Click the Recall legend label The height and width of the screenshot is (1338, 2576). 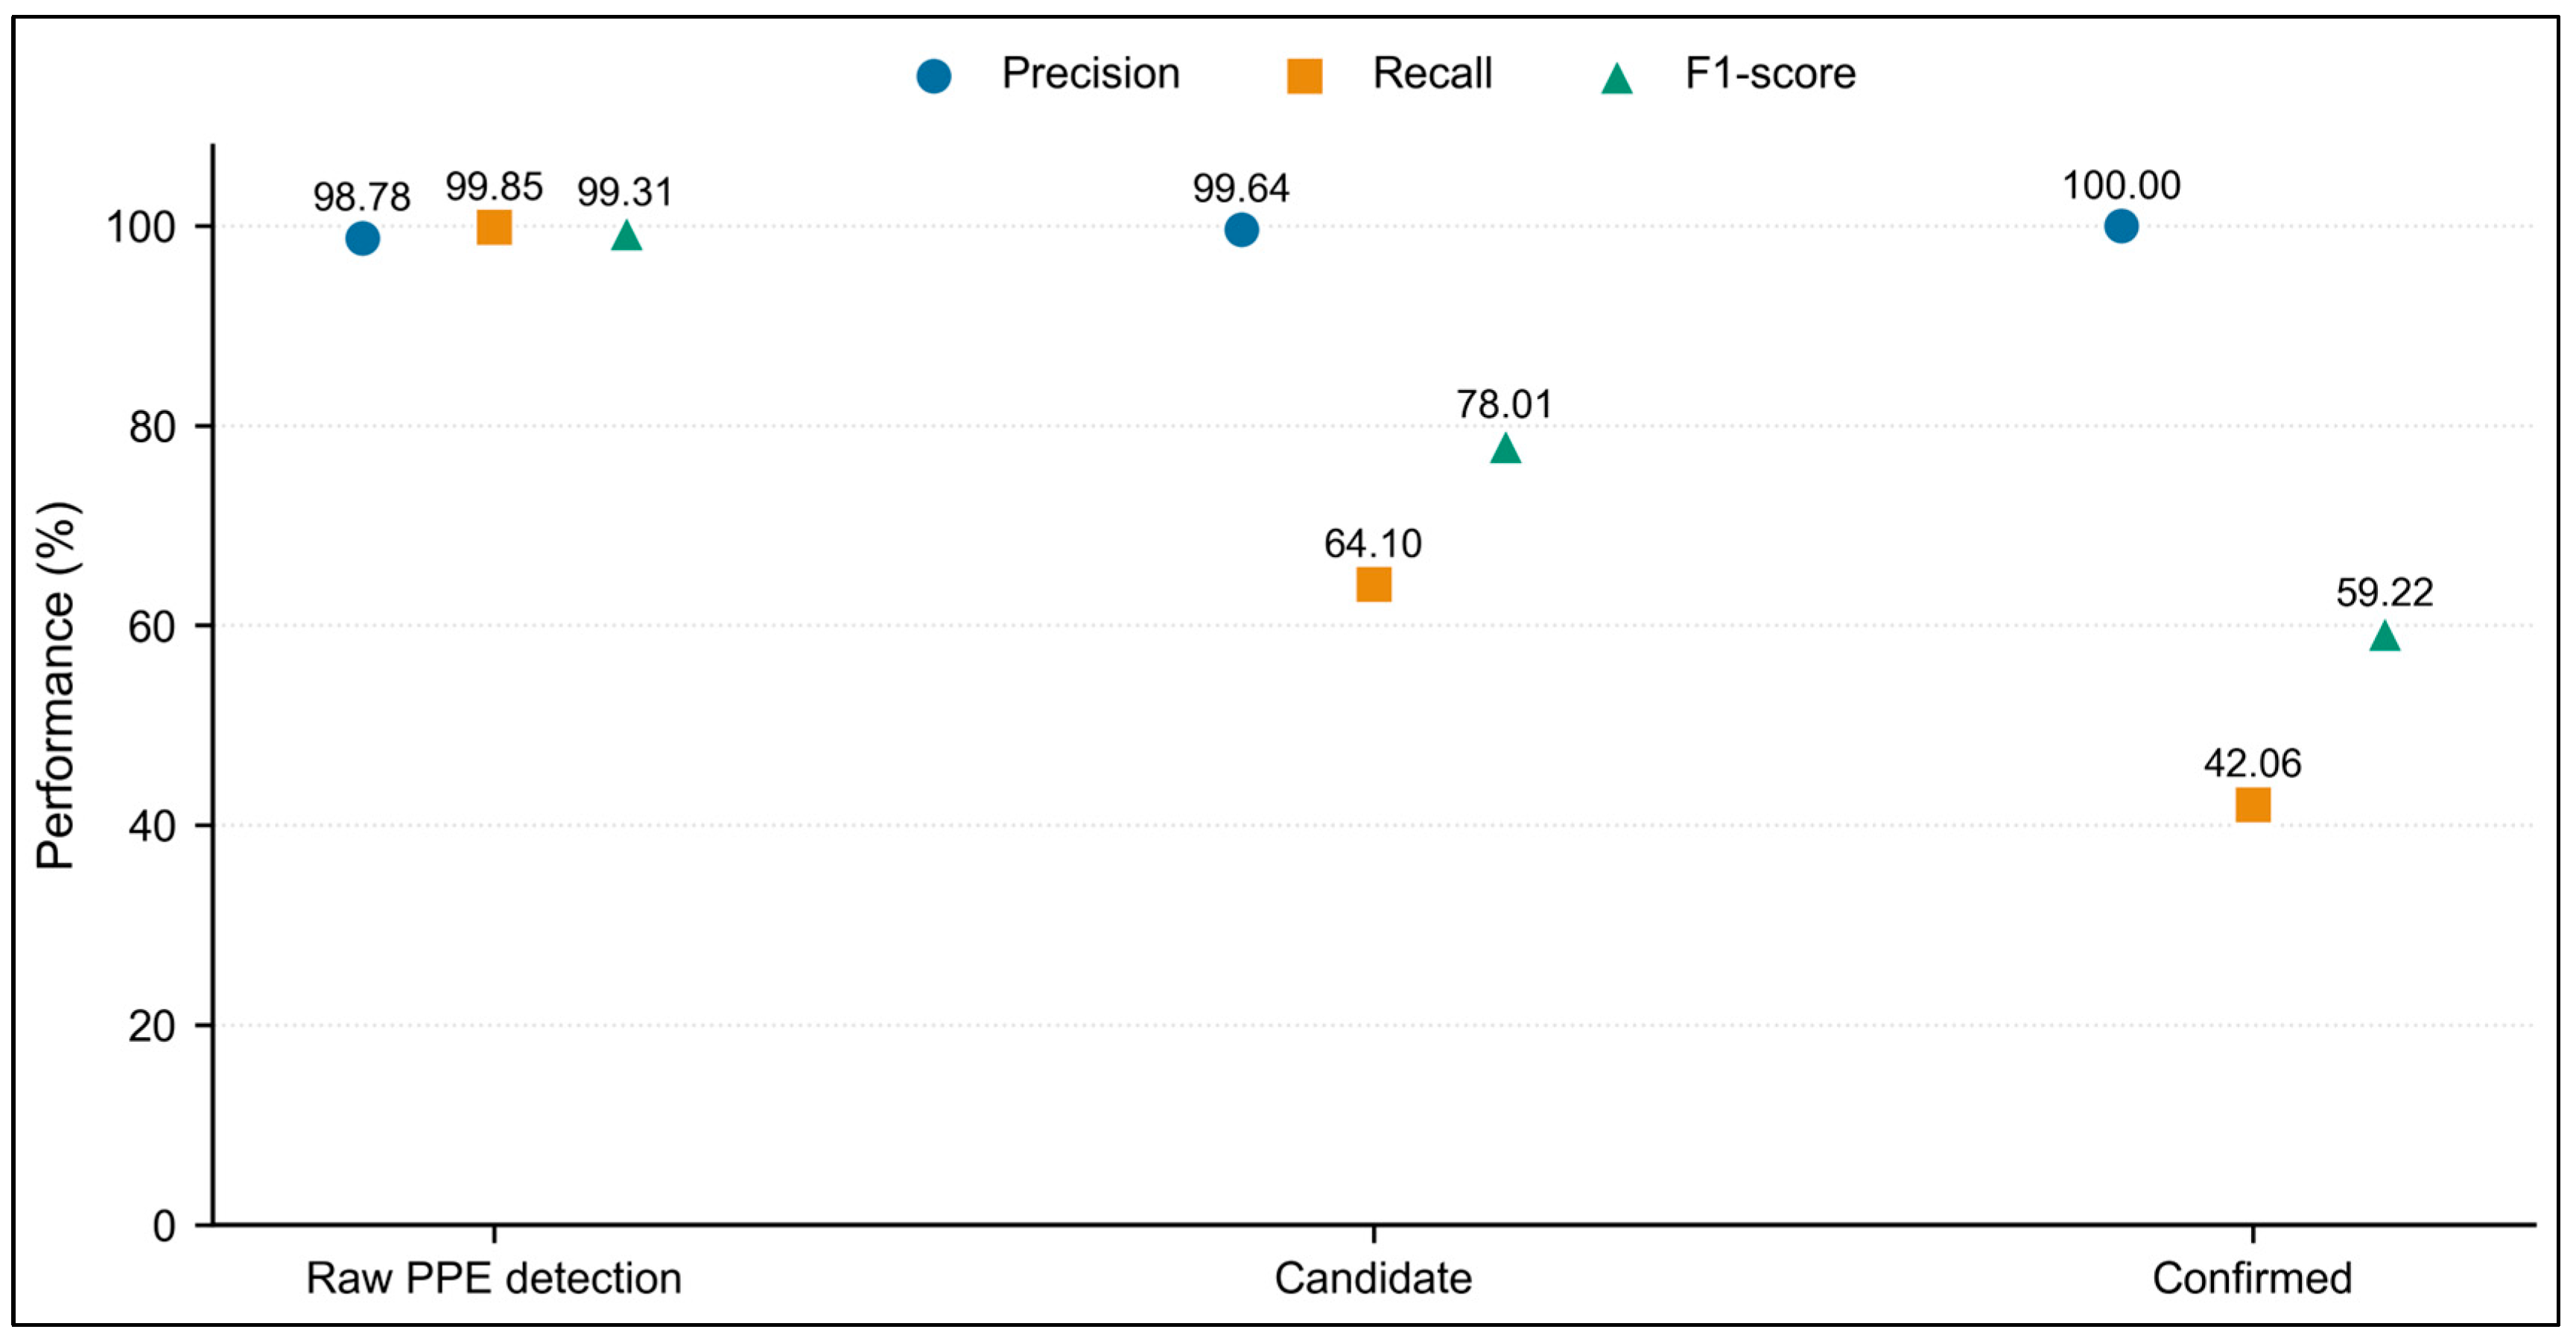click(x=1432, y=74)
